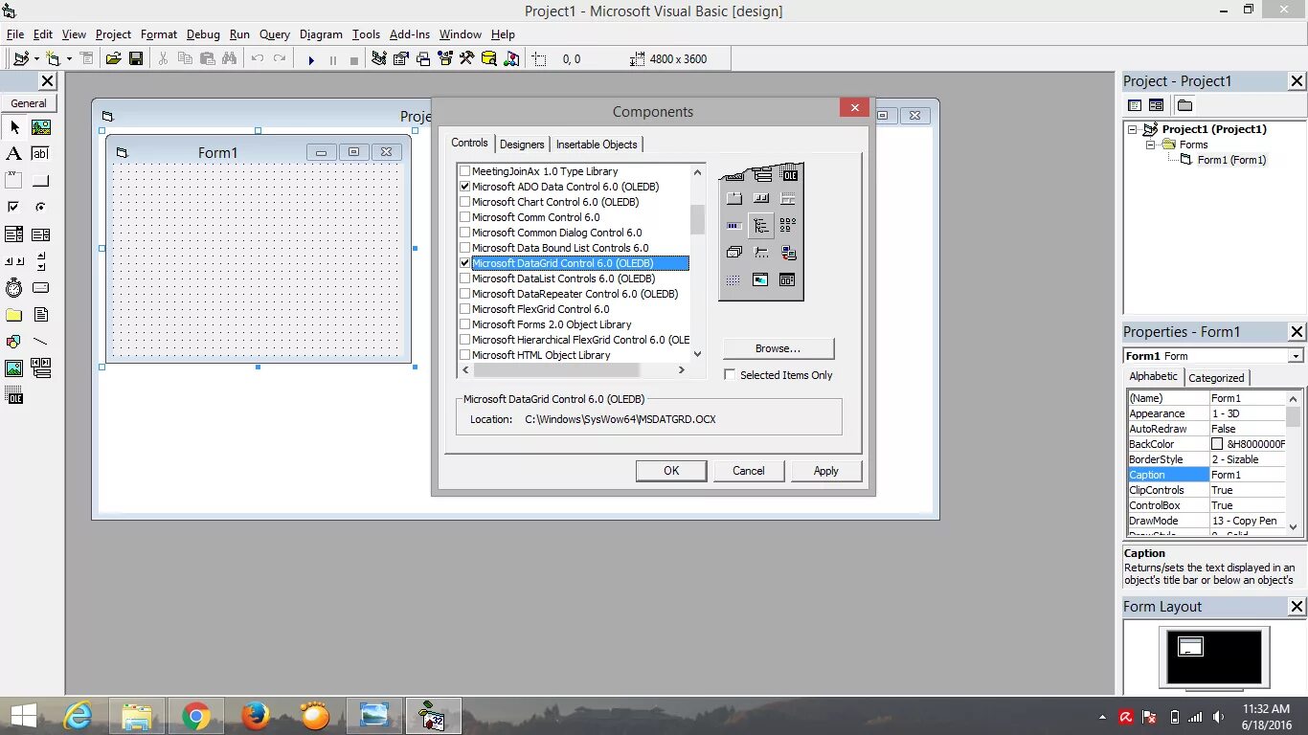Click the Find binoculars toolbar icon
1308x735 pixels.
click(x=229, y=59)
